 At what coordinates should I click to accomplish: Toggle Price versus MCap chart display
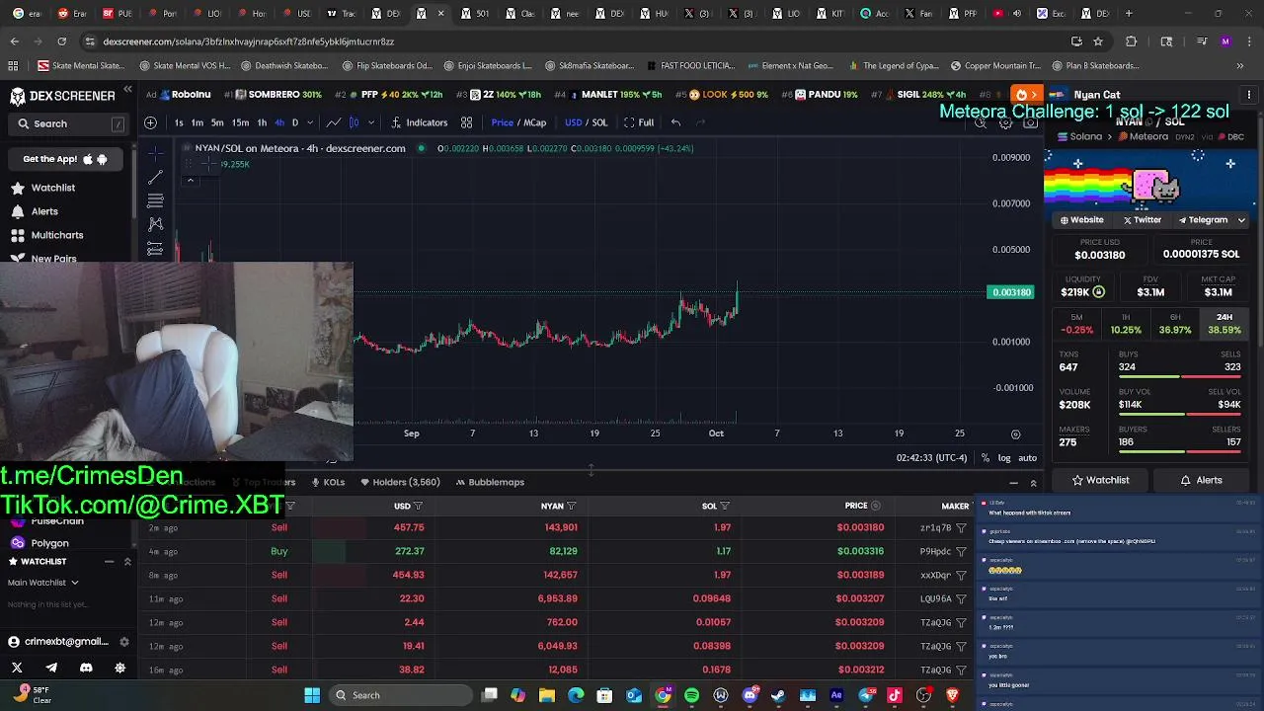[x=518, y=122]
